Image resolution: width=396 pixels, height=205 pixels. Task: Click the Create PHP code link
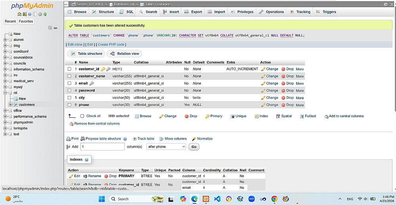[x=111, y=44]
